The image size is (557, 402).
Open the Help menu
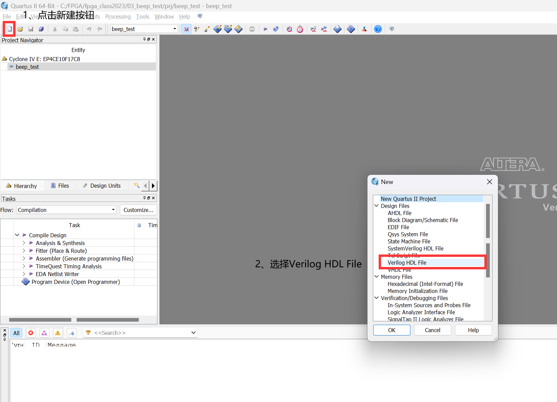point(184,17)
